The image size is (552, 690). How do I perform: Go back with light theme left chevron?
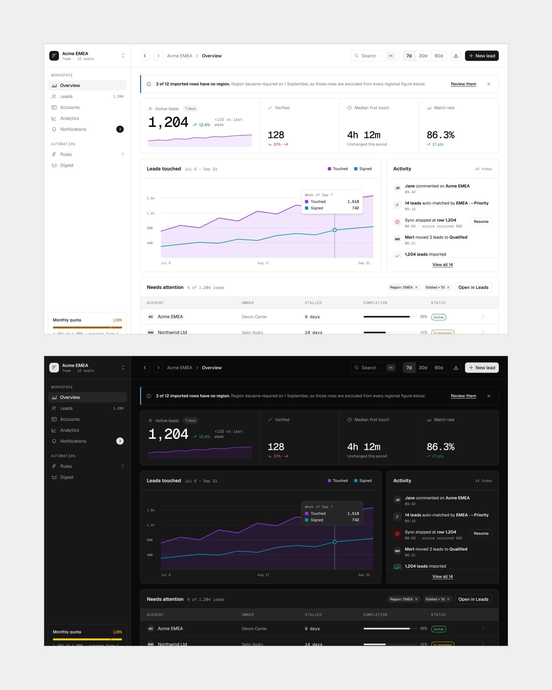coord(145,56)
